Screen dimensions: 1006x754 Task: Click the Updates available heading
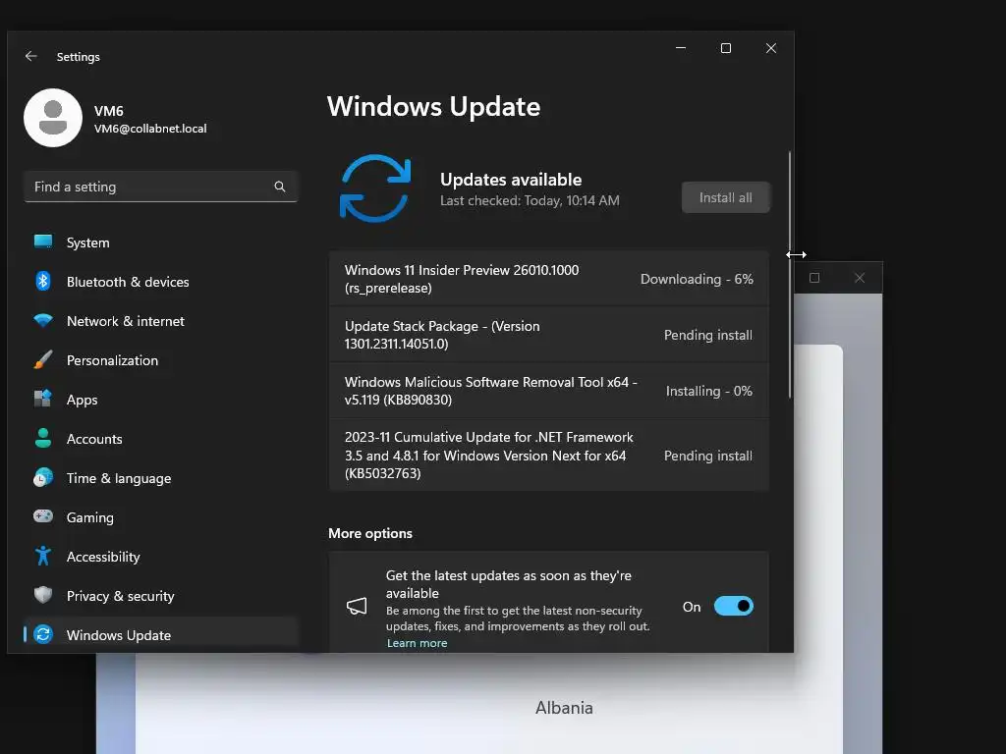pos(511,180)
